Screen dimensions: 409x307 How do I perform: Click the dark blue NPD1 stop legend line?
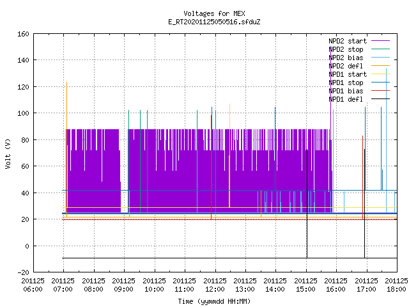coord(380,83)
